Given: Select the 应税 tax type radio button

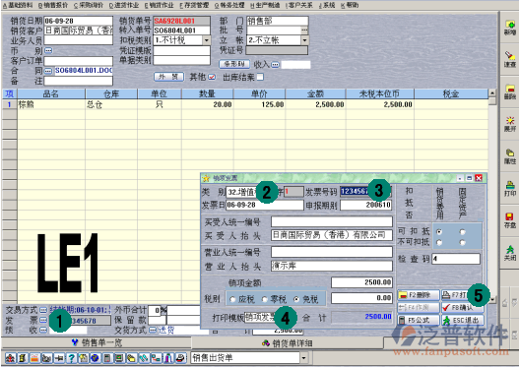Looking at the screenshot, I should 232,299.
